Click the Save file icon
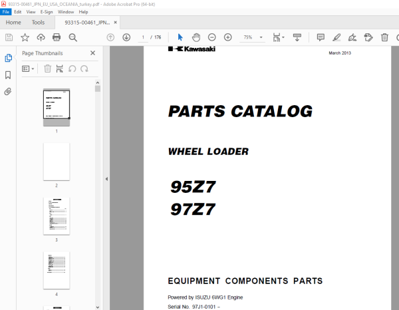Viewport: 399px width, 310px height. click(x=9, y=37)
